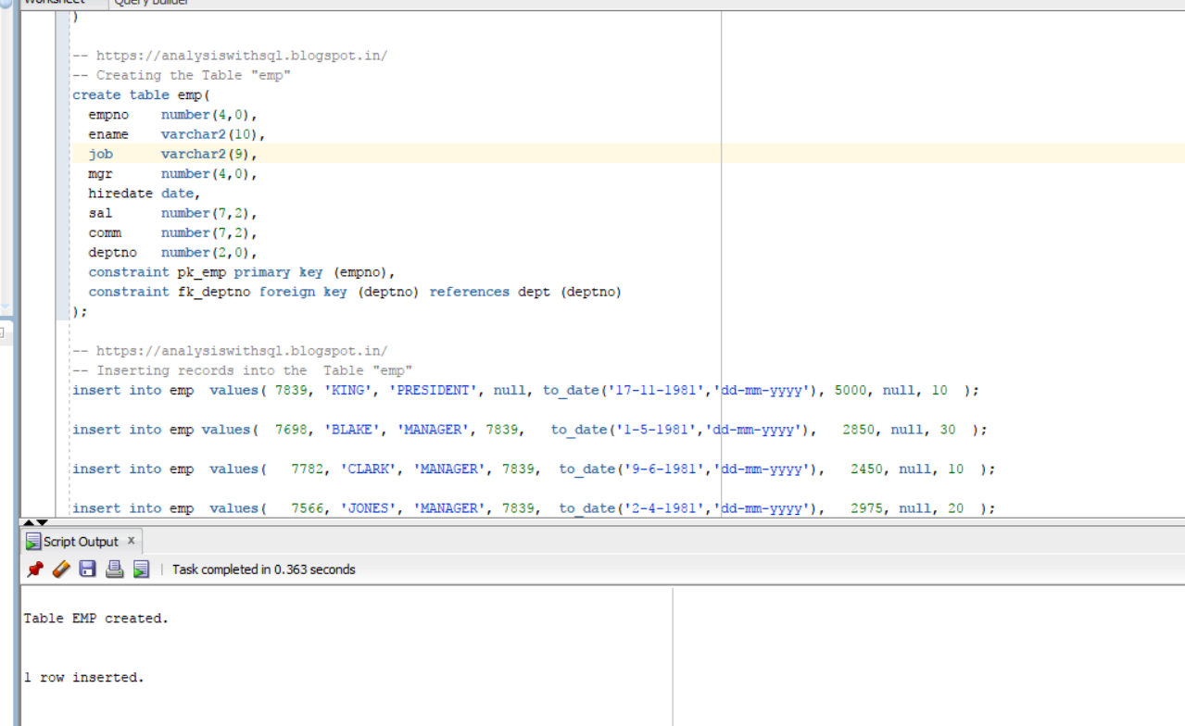Click the second blogspot URL comment above inserts
The height and width of the screenshot is (726, 1185).
[x=230, y=351]
